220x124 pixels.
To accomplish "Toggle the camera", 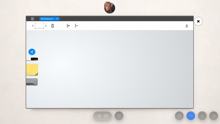I will [x=106, y=116].
